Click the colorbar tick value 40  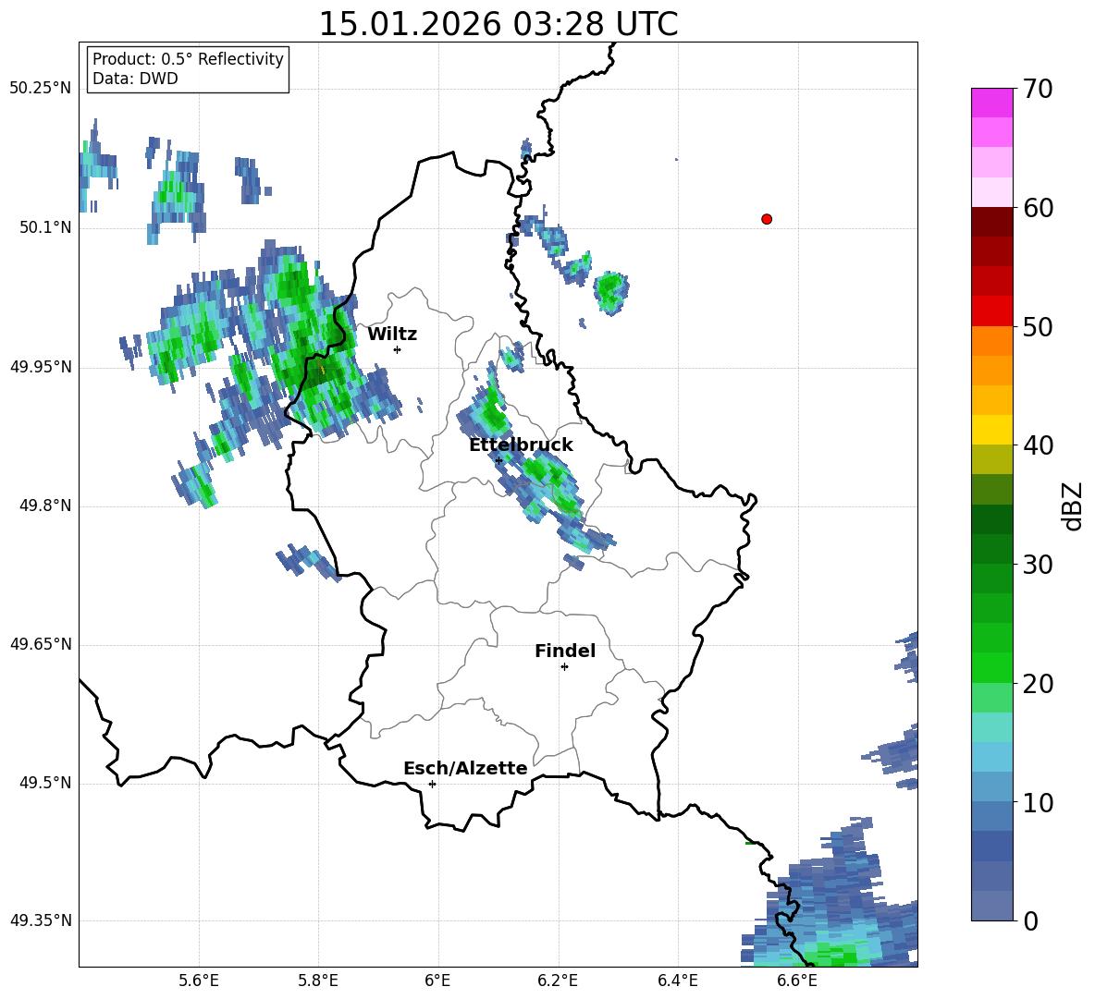[x=1039, y=445]
